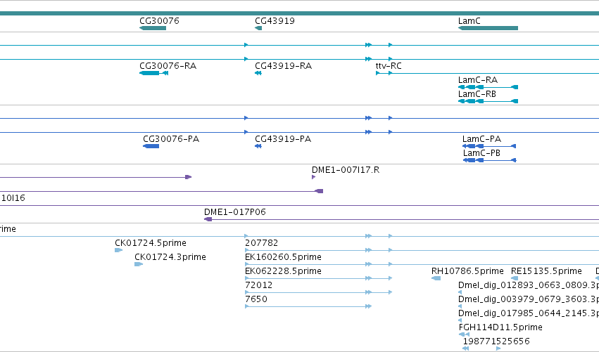
Task: Select the LamC-RB transcript exon glyph
Action: (x=488, y=101)
